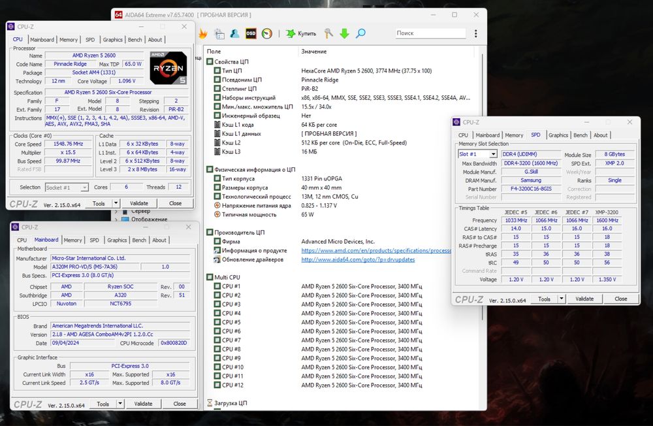
Task: Click Close button in Mainboard CPU-Z window
Action: point(180,404)
